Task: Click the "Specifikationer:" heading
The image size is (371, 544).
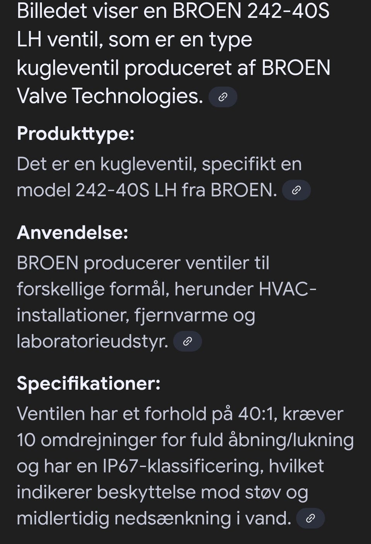Action: coord(88,384)
